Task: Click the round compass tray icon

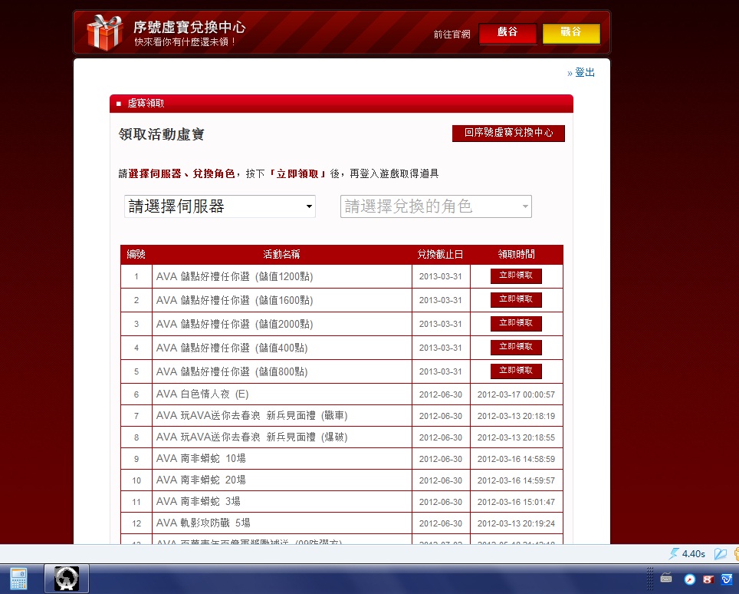Action: tap(689, 579)
